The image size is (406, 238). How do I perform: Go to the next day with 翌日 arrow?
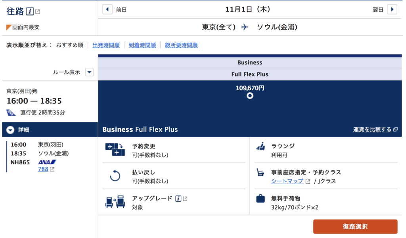(x=392, y=10)
